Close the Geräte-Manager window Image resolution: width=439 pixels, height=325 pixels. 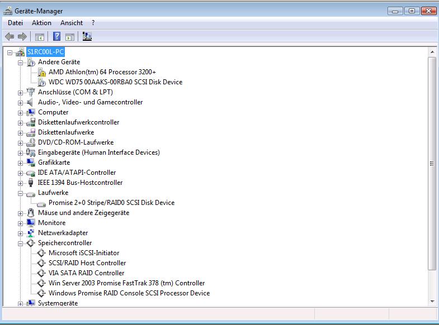428,11
